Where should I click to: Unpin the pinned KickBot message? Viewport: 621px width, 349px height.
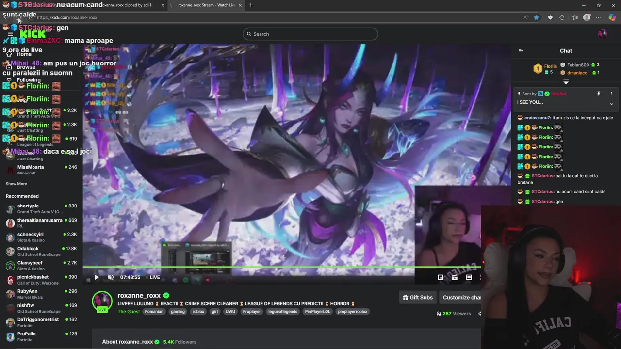click(599, 94)
